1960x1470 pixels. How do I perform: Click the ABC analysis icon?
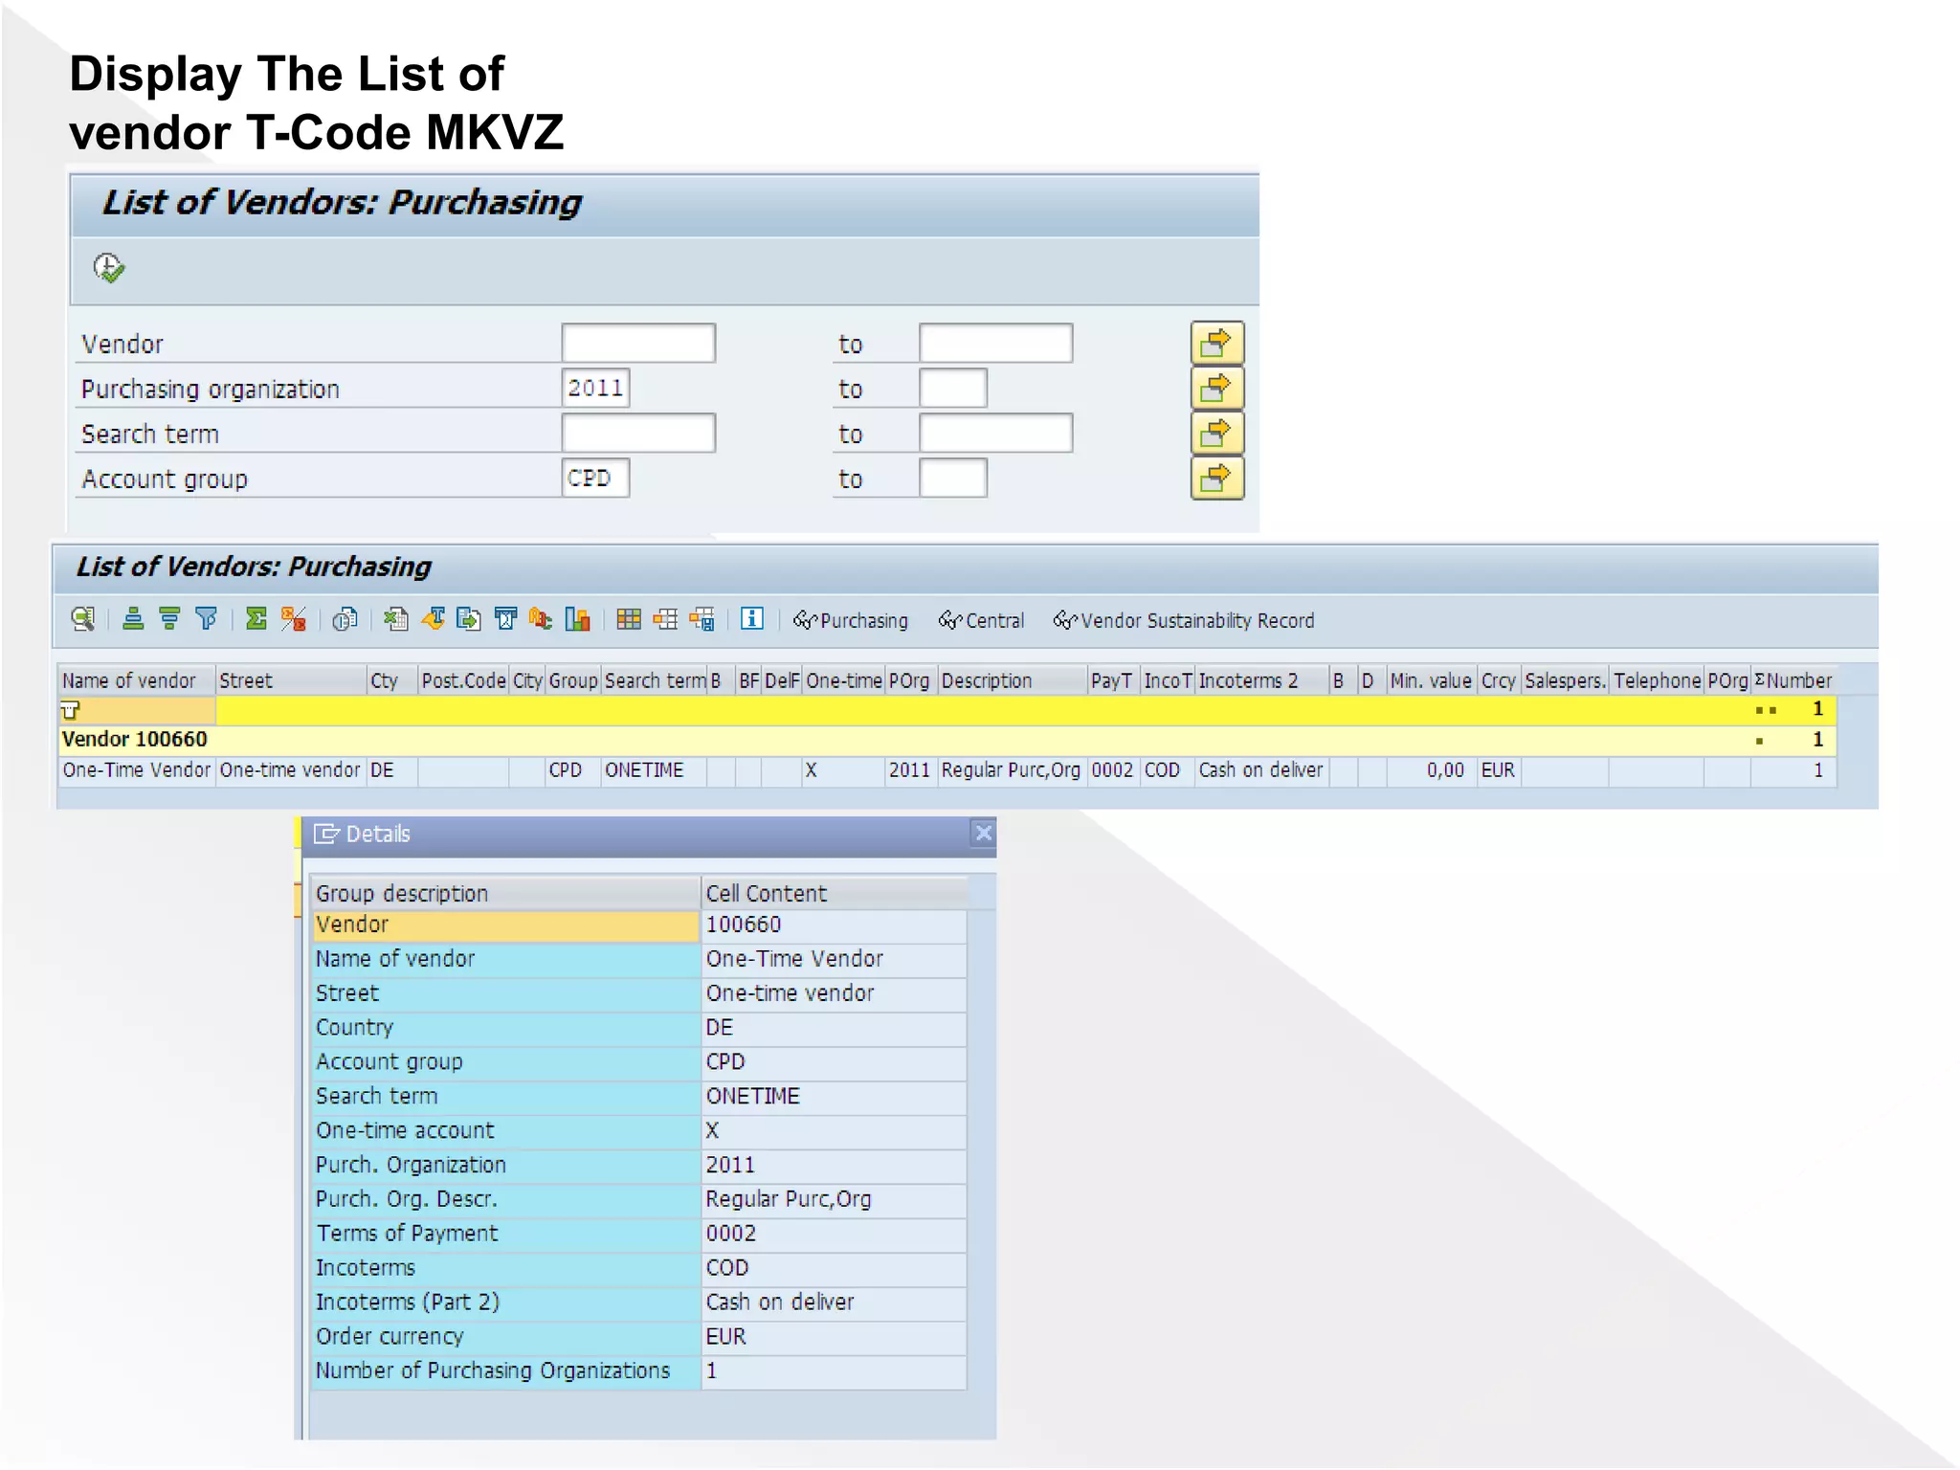[541, 619]
